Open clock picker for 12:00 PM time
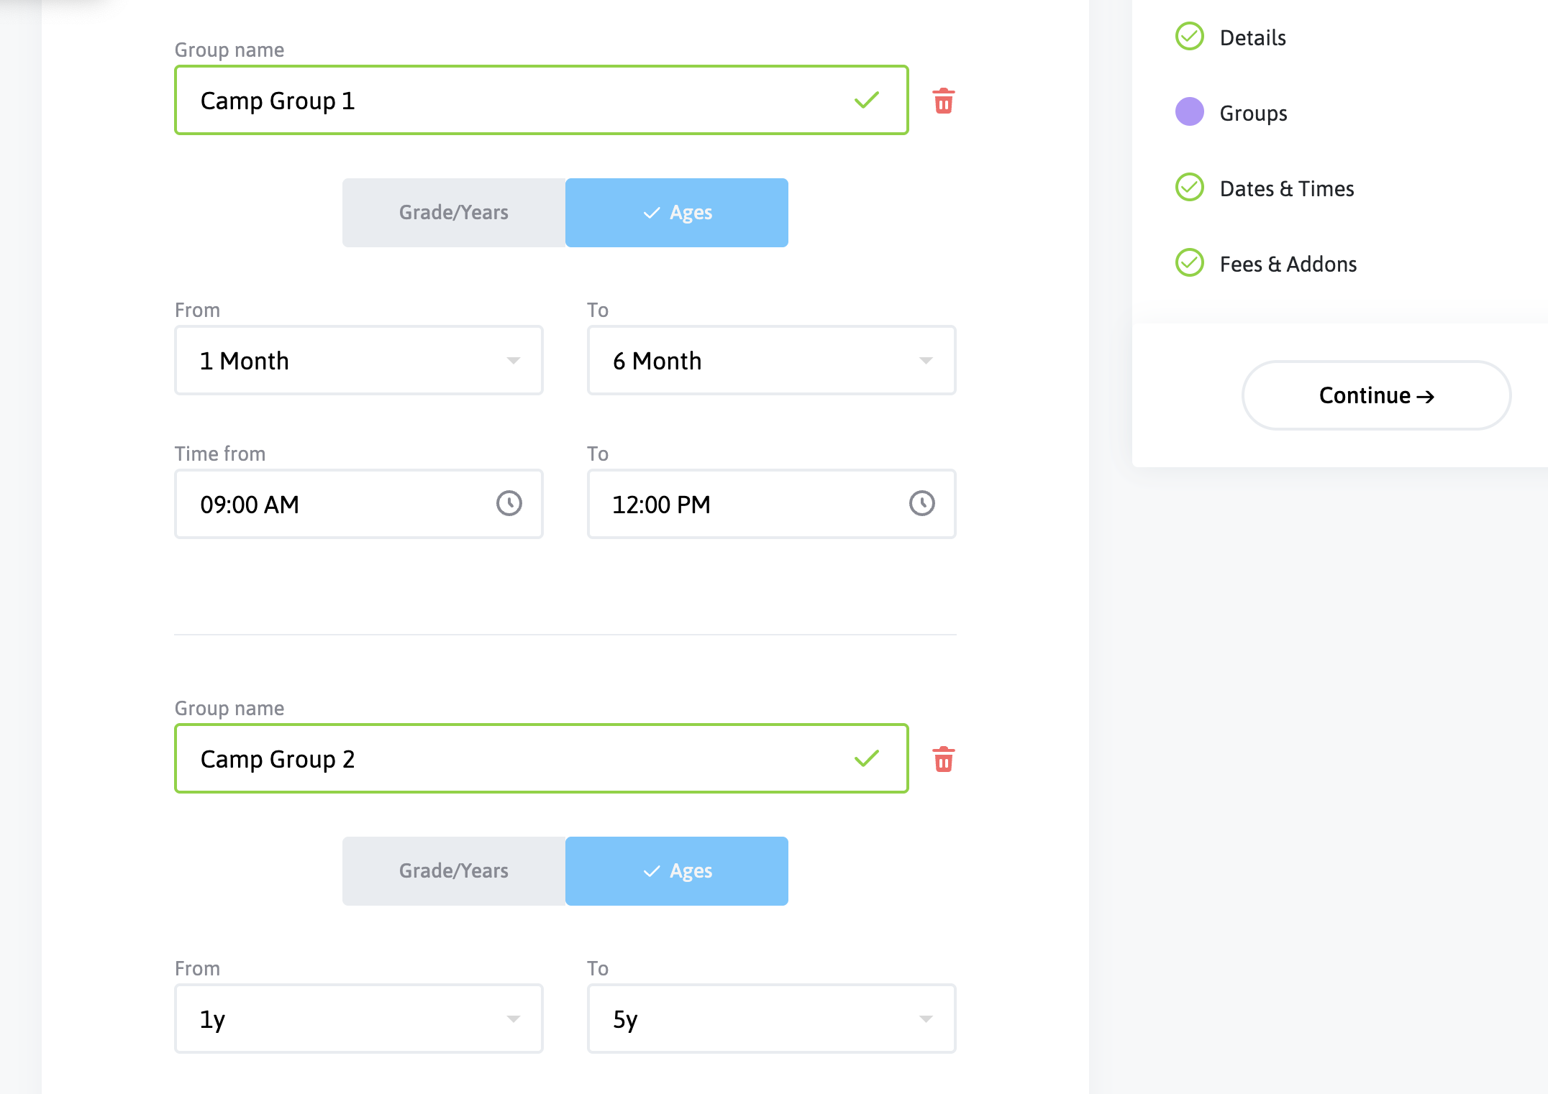Image resolution: width=1548 pixels, height=1094 pixels. click(921, 503)
